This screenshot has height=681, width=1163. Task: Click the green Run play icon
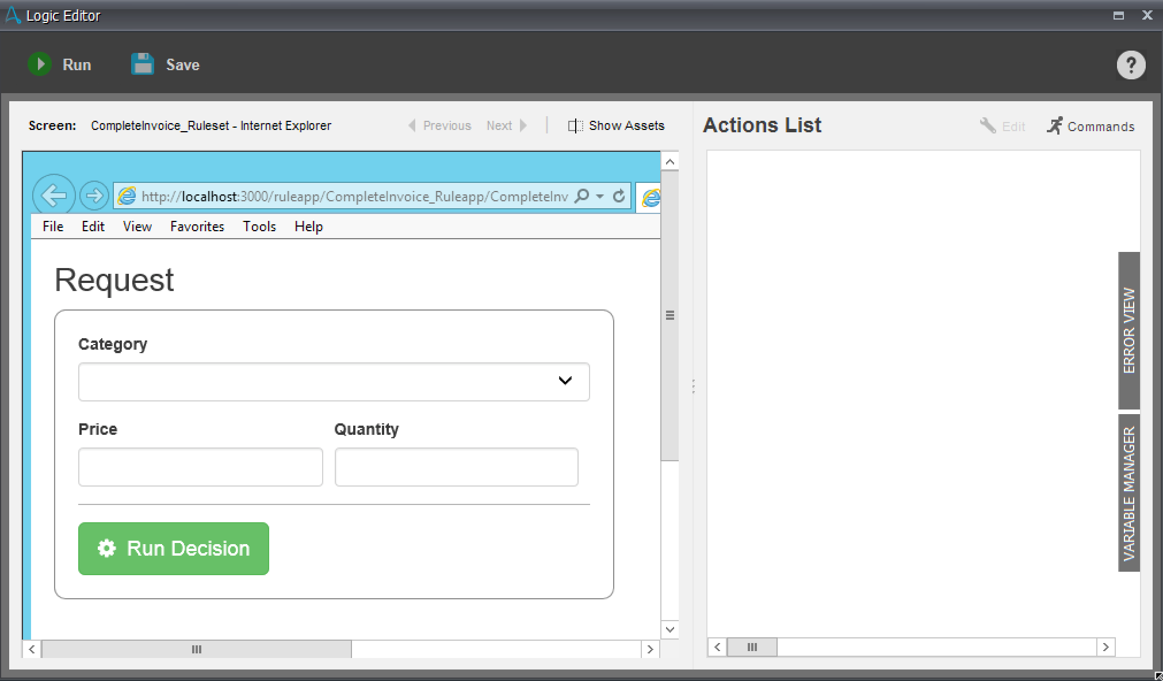40,64
